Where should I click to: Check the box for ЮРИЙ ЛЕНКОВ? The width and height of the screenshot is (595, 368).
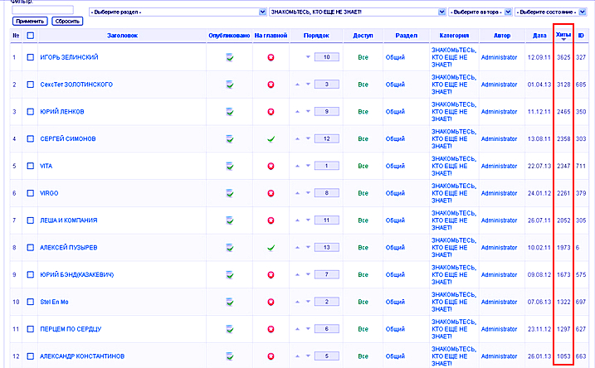click(x=31, y=112)
